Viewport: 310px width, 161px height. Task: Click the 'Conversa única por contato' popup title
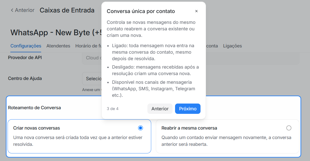(x=141, y=11)
